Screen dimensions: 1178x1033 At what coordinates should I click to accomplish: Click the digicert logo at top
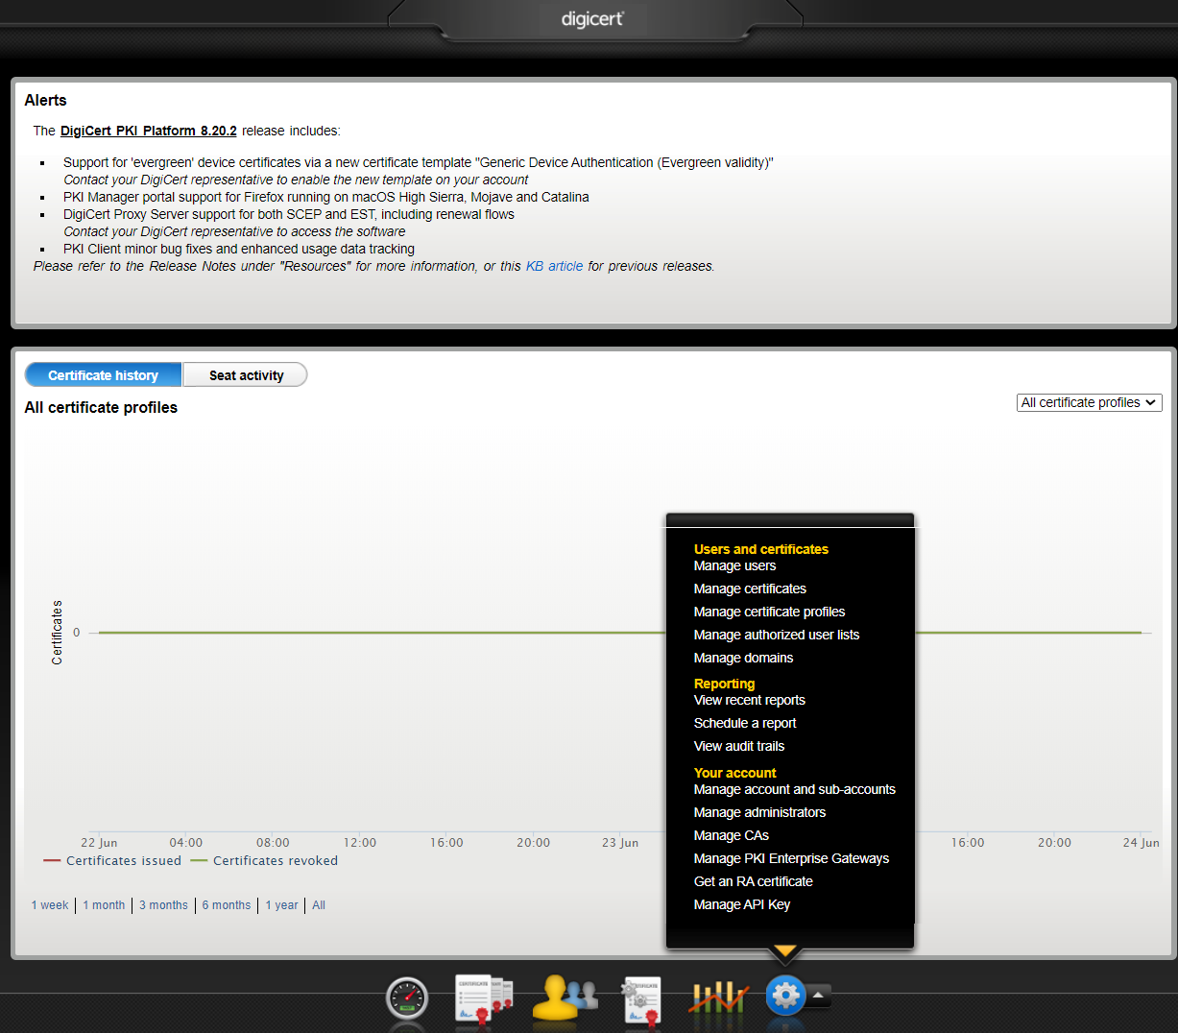click(592, 19)
